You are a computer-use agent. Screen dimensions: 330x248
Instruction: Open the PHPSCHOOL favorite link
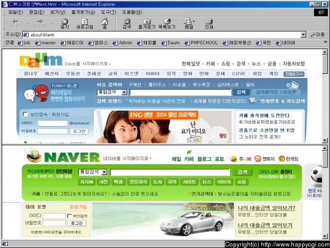click(202, 43)
